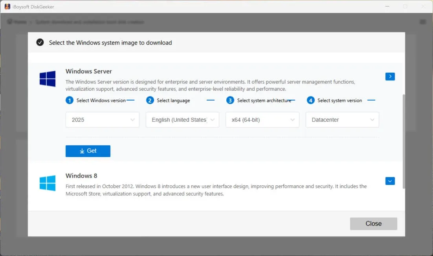The image size is (433, 256).
Task: Open the system architecture dropdown showing x64
Action: tap(262, 120)
